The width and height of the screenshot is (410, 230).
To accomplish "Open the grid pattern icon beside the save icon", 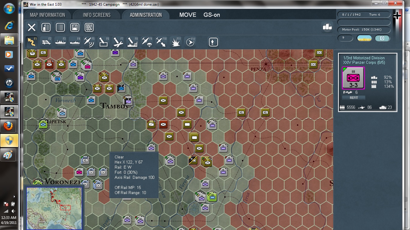I will tap(89, 28).
